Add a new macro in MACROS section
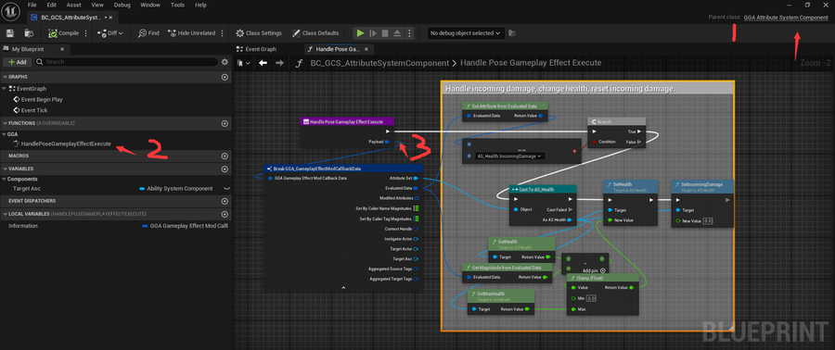 [x=225, y=156]
